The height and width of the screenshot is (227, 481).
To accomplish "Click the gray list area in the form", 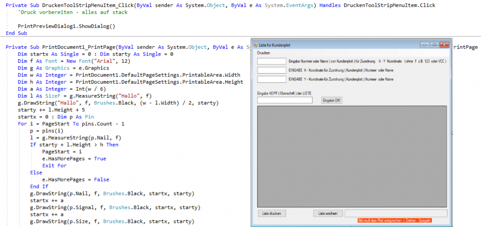I will point(352,156).
